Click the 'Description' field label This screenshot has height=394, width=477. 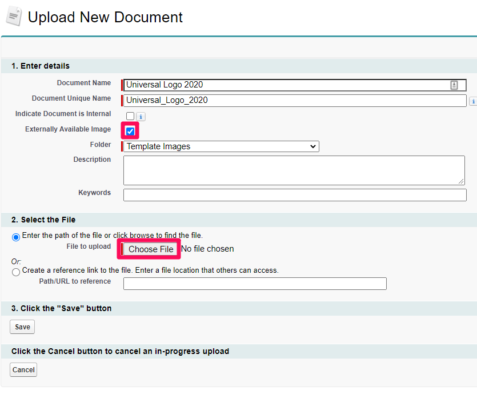92,159
